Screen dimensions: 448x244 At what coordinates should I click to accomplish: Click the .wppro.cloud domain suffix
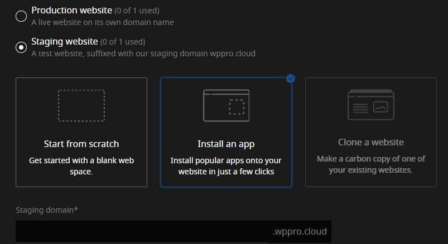[300, 232]
